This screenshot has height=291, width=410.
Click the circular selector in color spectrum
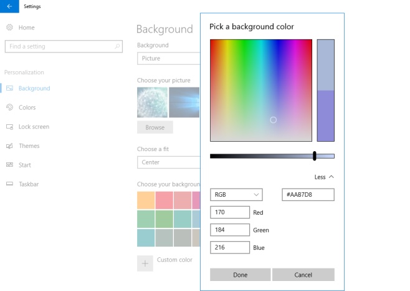[x=274, y=120]
